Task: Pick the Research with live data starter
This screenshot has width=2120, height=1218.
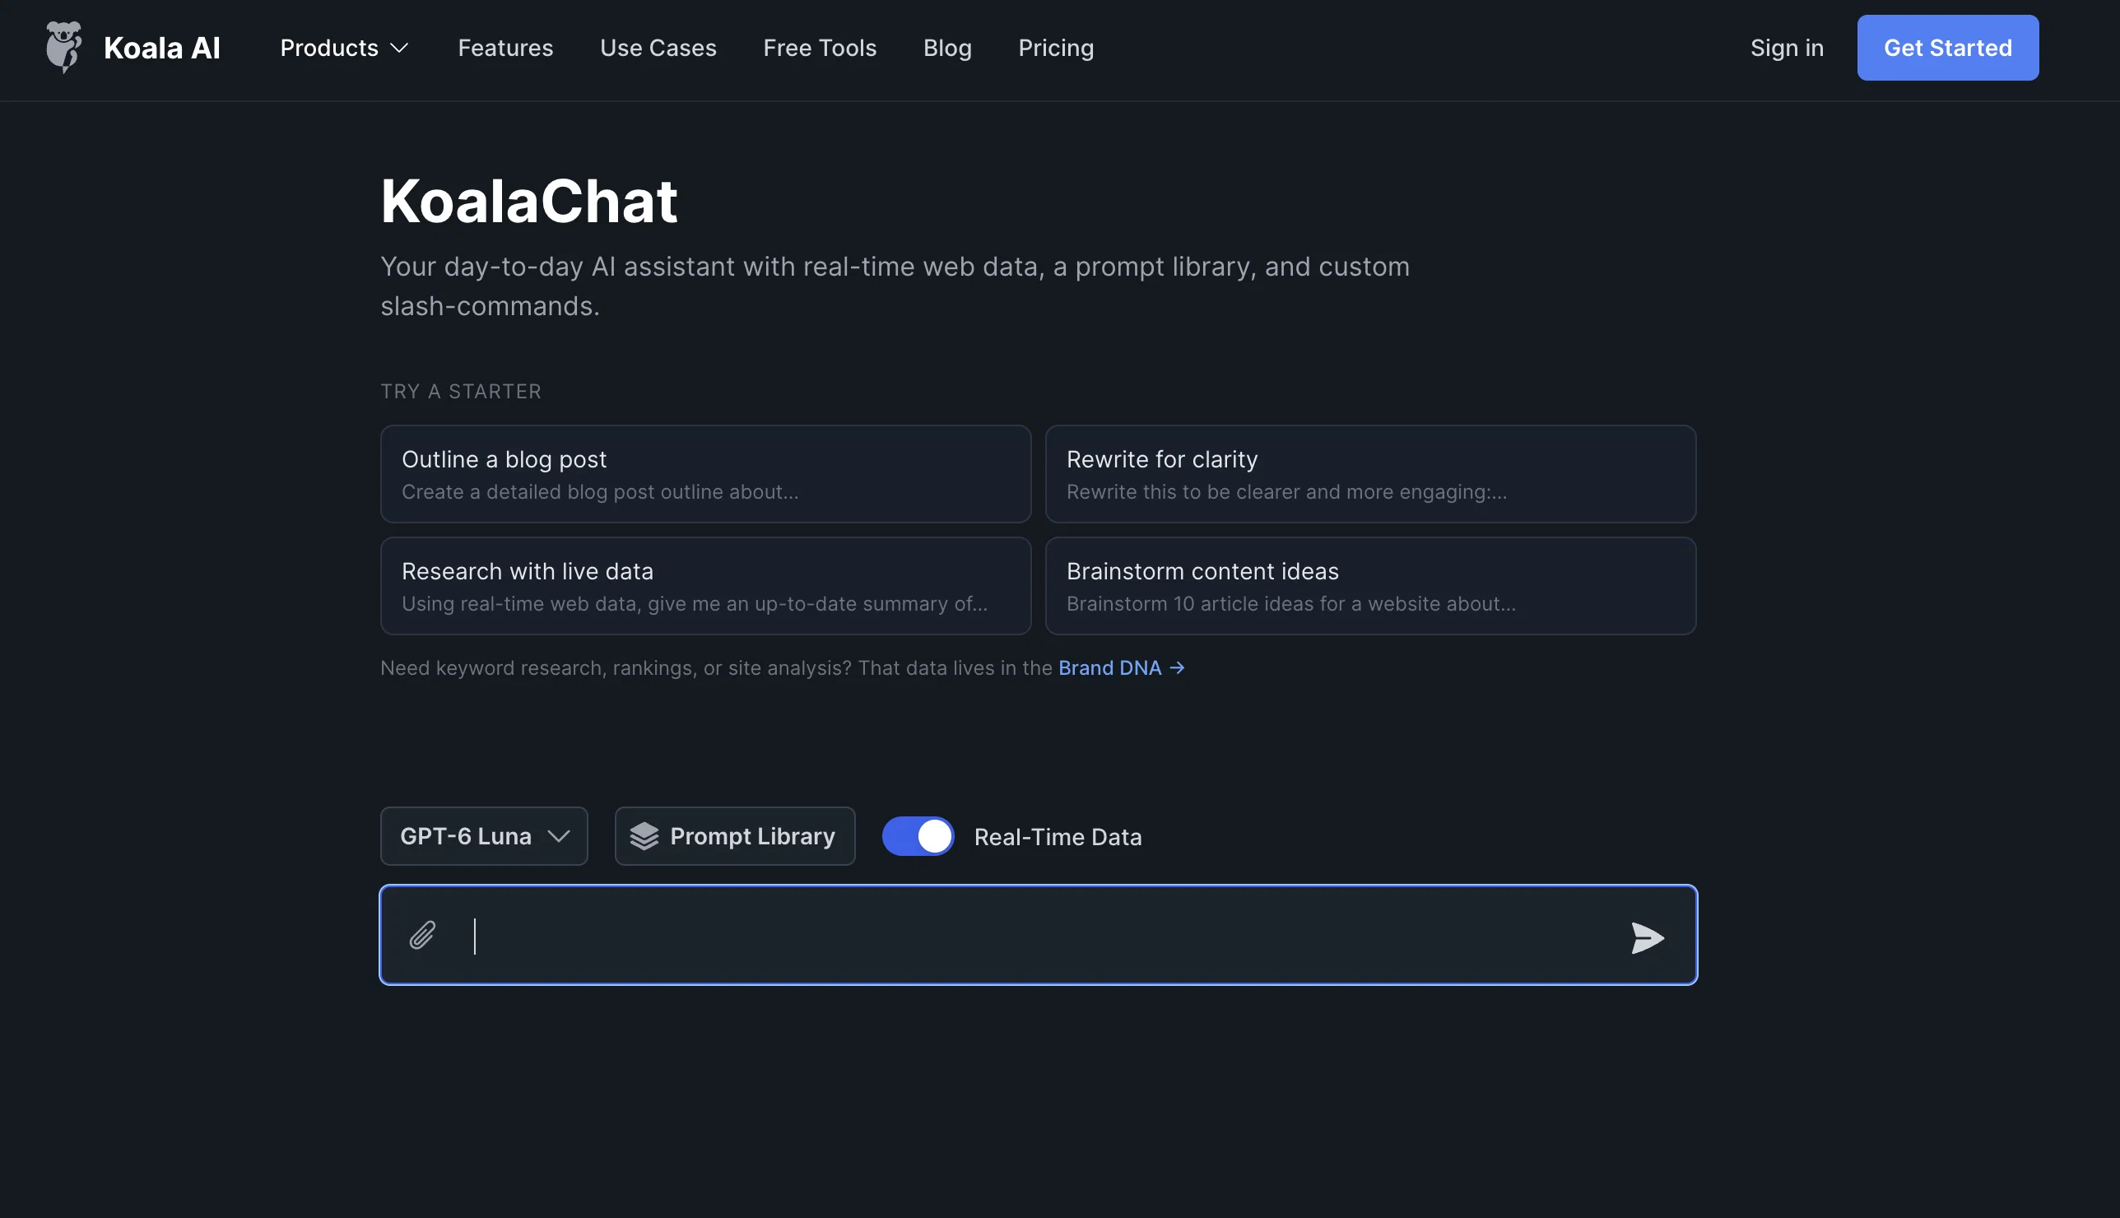Action: click(x=705, y=586)
